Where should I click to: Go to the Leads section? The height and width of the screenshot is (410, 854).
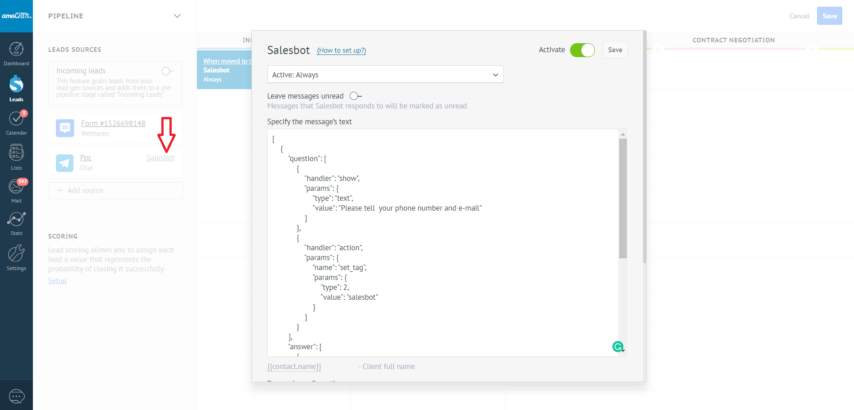[x=16, y=89]
